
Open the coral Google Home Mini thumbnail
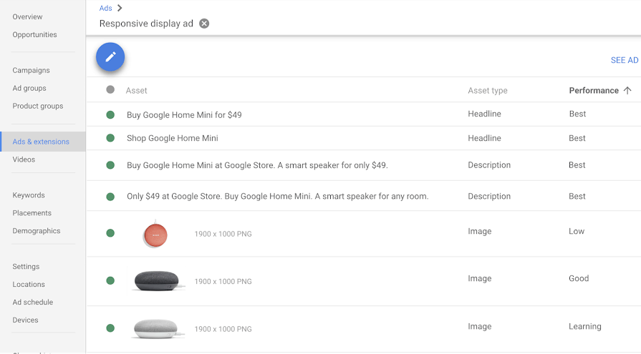[x=155, y=235]
